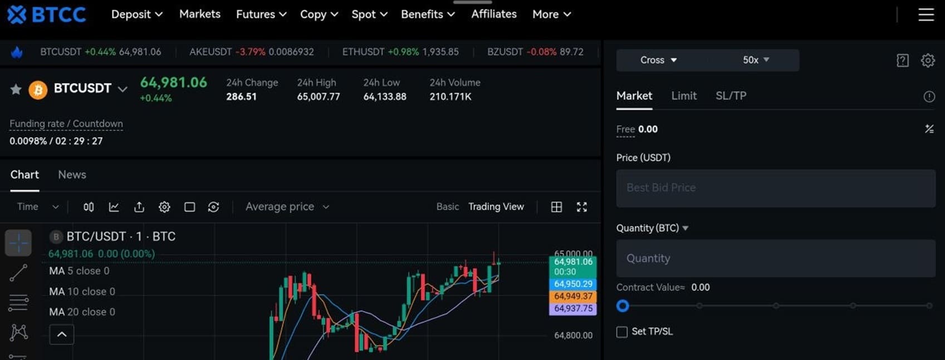This screenshot has height=360, width=945.
Task: Expand the Spot menu
Action: (x=369, y=14)
